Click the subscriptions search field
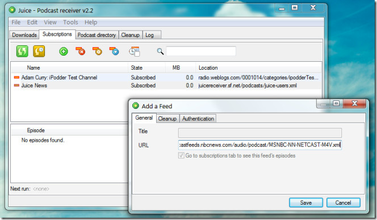This screenshot has height=220, width=377. click(x=201, y=51)
